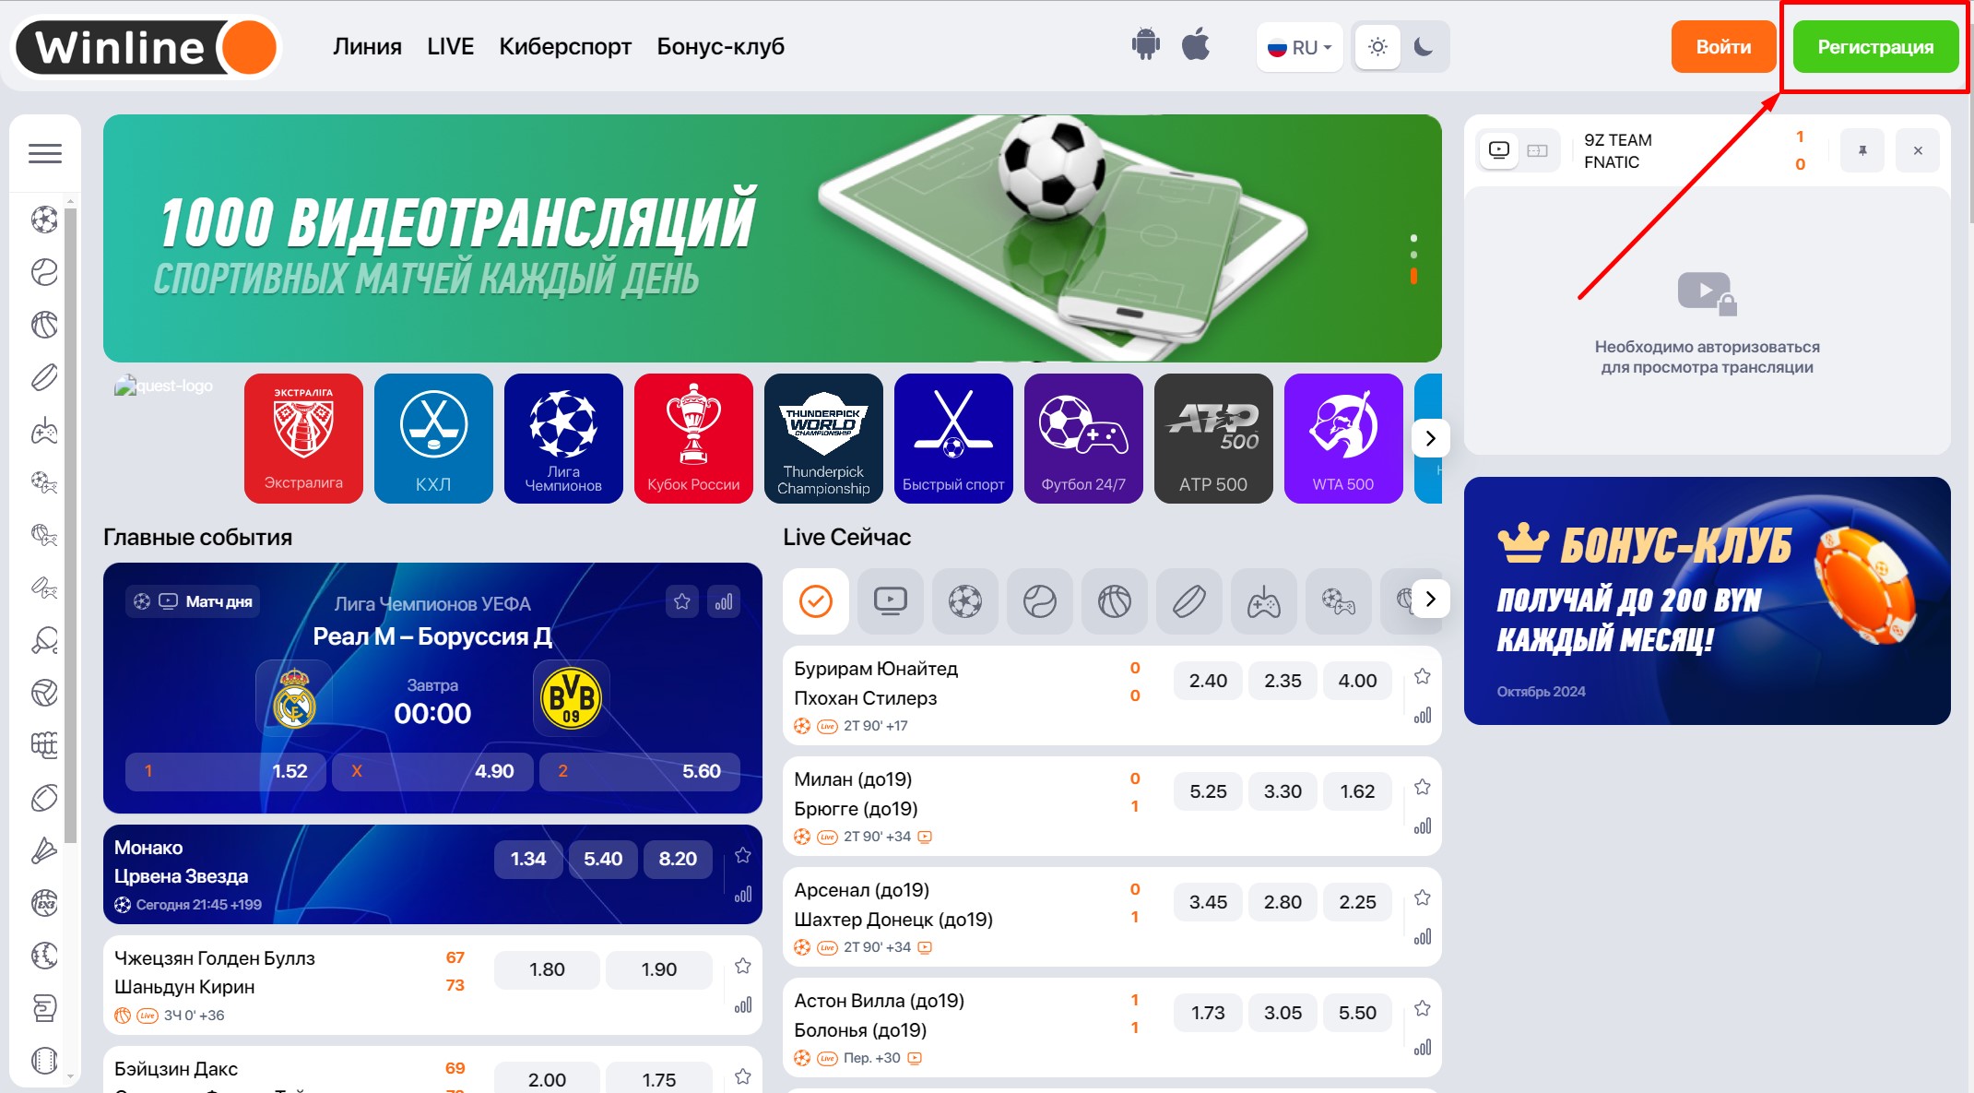Switch to dark theme moon toggle

[1424, 47]
